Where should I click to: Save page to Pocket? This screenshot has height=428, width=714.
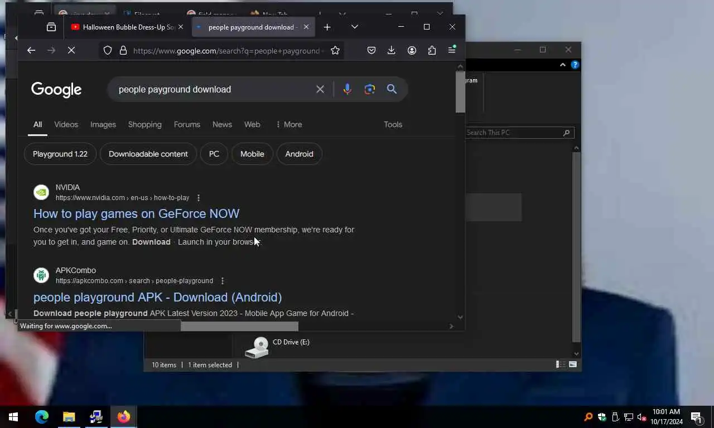[x=372, y=50]
